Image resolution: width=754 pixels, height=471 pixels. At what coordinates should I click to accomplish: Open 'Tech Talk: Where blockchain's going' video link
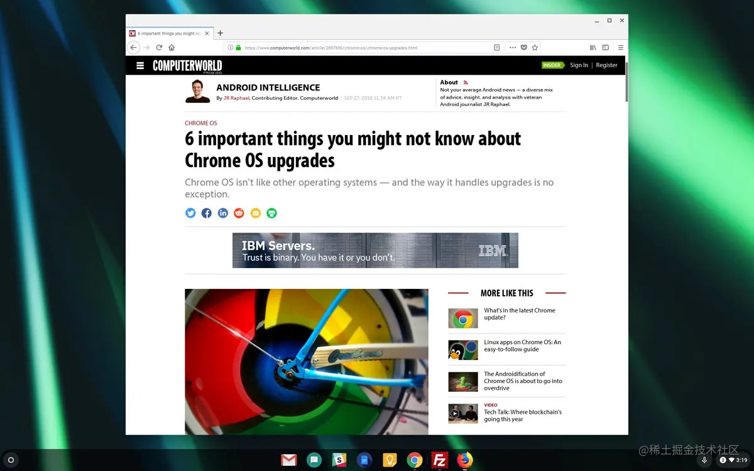(x=523, y=415)
